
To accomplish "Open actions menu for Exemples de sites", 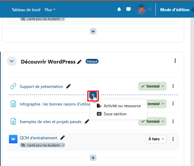I will tap(173, 121).
